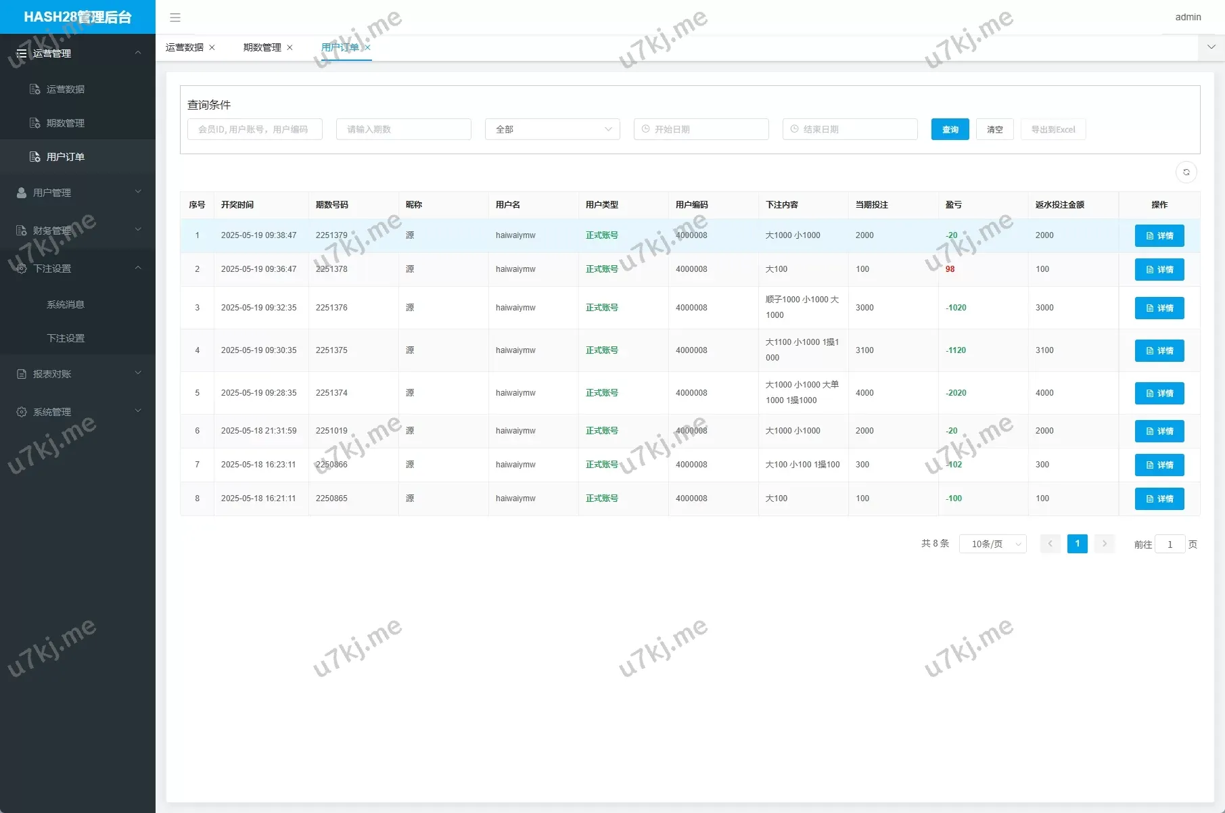Open the tabs dropdown arrow at right
The width and height of the screenshot is (1225, 813).
coord(1211,47)
